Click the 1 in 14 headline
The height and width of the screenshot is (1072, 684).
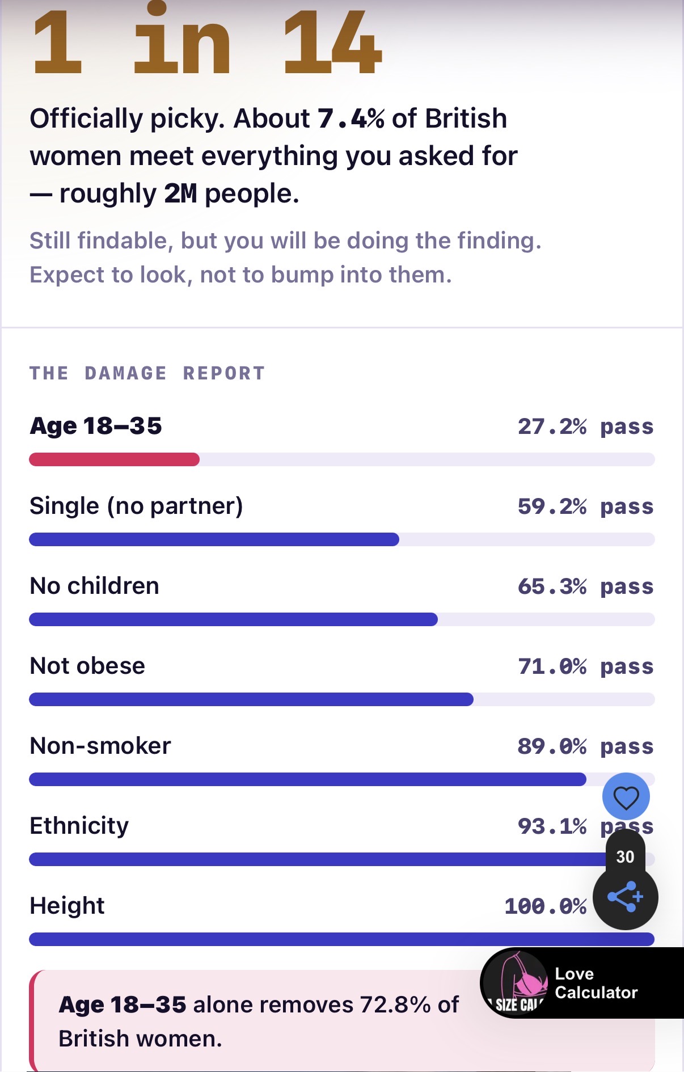click(208, 40)
